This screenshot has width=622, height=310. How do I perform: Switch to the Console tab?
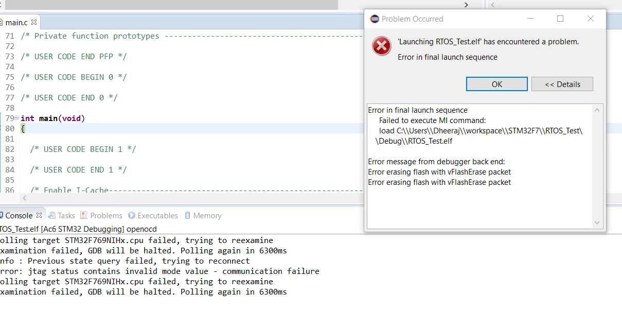(x=19, y=215)
